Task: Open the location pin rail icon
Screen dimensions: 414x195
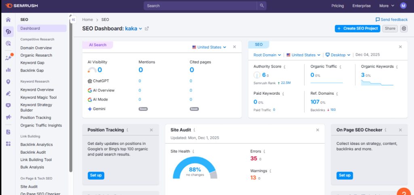Action: click(8, 82)
